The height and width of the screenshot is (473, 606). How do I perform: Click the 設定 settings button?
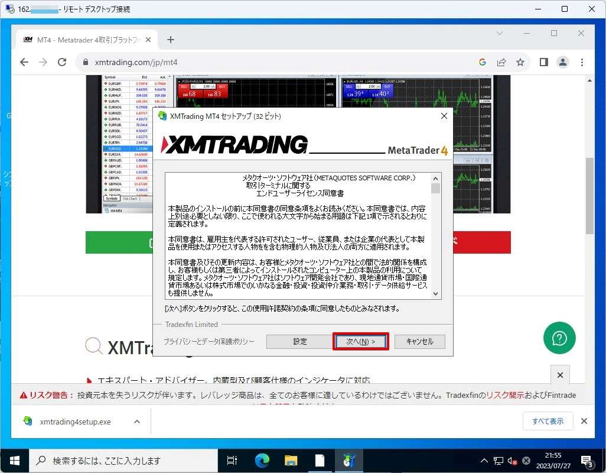tap(299, 342)
